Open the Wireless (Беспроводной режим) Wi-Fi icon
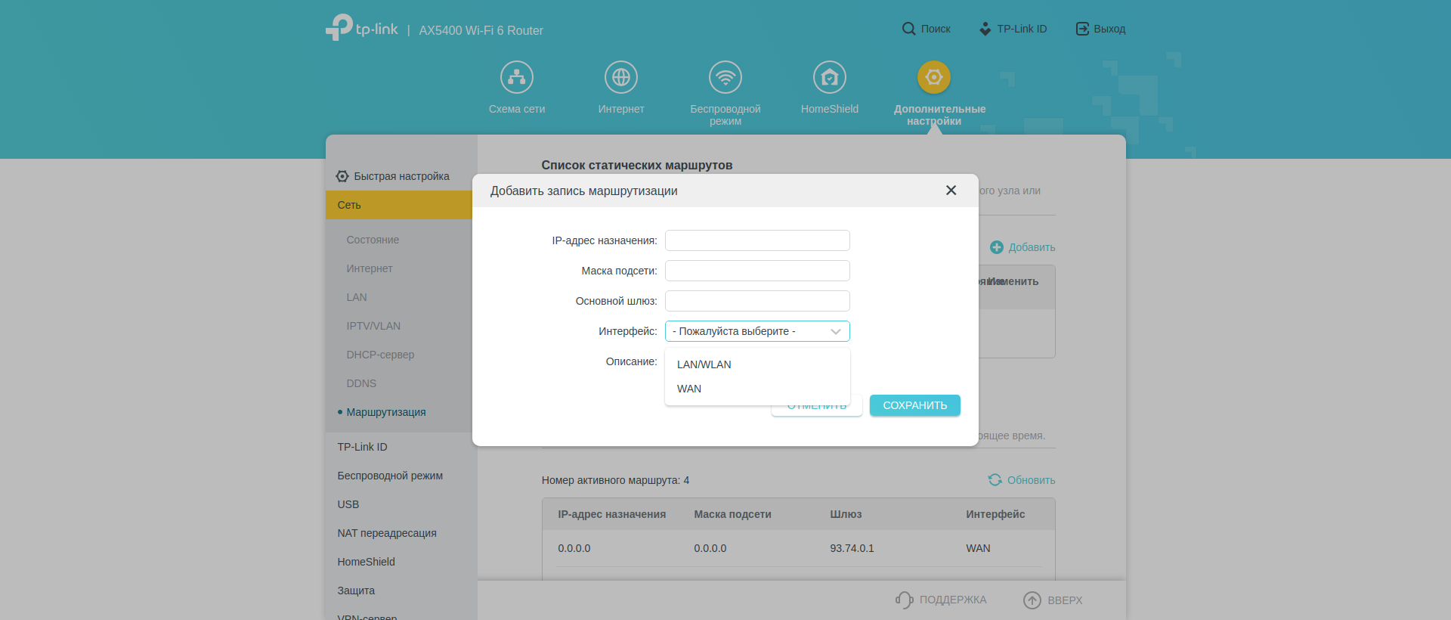This screenshot has width=1451, height=620. point(725,77)
